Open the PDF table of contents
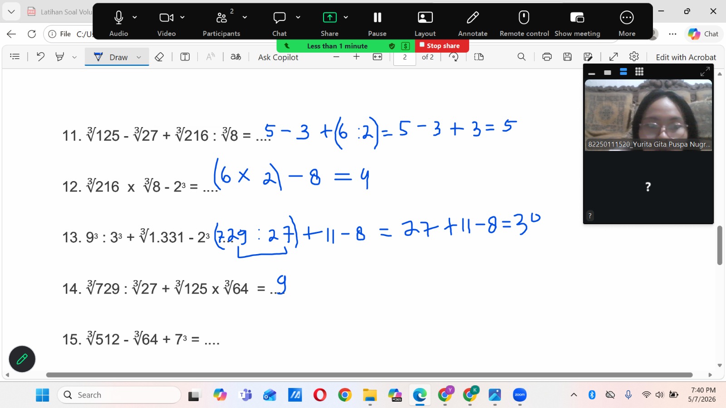This screenshot has width=726, height=408. [15, 57]
